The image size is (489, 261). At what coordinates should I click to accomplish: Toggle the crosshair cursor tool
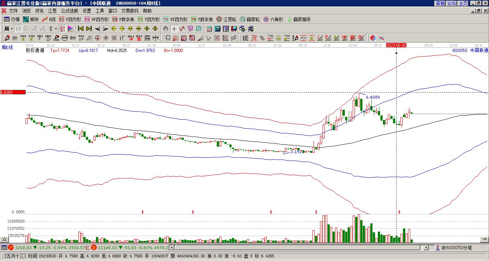click(174, 29)
